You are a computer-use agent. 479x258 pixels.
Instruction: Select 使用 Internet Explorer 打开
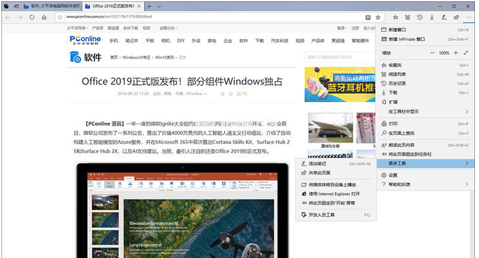[336, 194]
